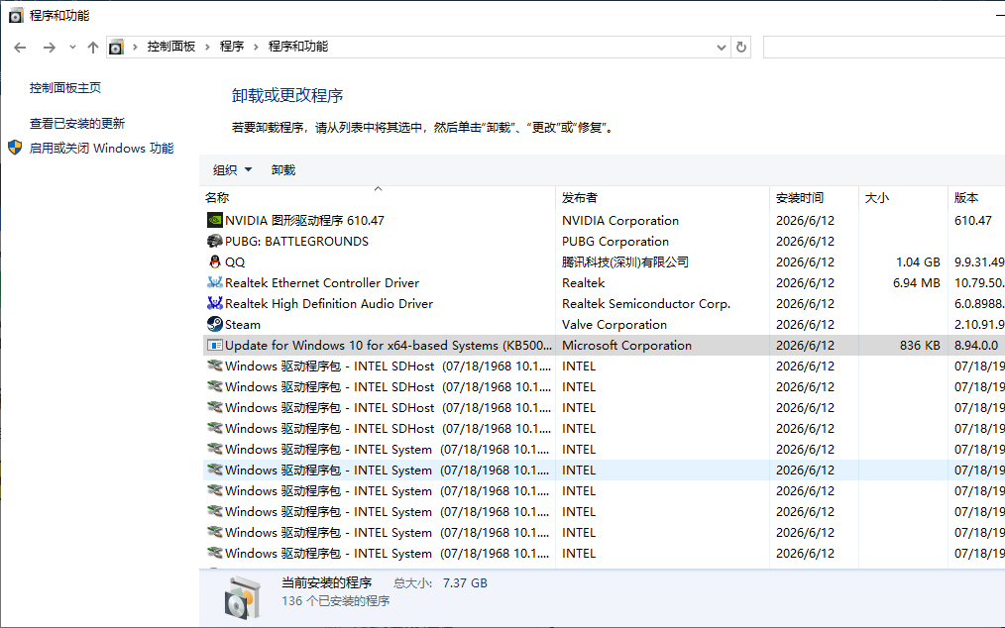Screen dimensions: 1005x628
Task: Click the 2026/6/12 date in QQ row
Action: pyautogui.click(x=805, y=262)
